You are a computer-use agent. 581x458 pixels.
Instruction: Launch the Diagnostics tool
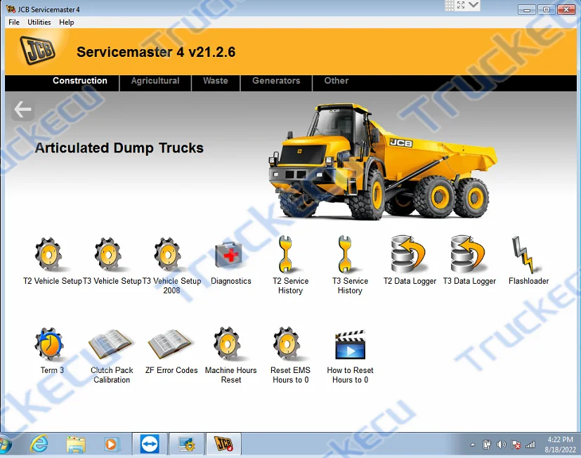click(x=230, y=254)
